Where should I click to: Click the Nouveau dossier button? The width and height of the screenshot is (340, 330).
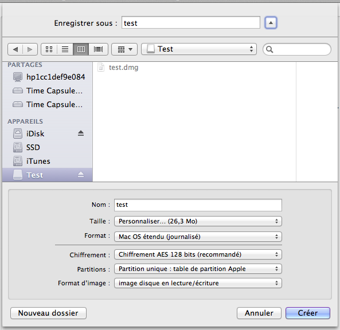48,313
